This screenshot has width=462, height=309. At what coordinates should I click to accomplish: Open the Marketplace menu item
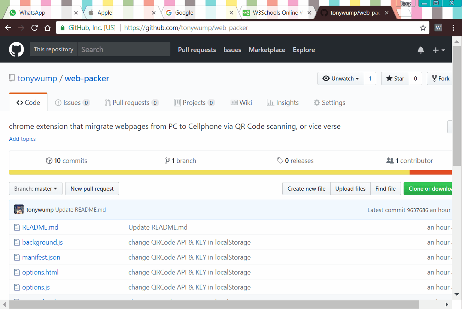click(x=267, y=49)
